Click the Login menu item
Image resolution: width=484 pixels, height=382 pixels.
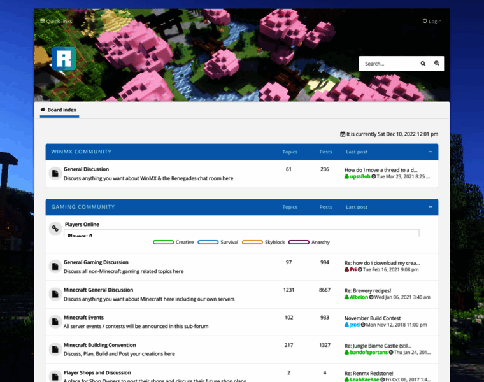click(x=432, y=21)
